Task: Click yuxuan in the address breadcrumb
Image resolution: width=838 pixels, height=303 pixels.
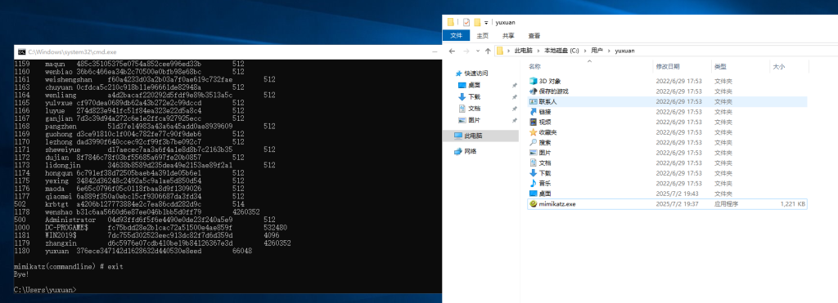Action: [x=624, y=51]
